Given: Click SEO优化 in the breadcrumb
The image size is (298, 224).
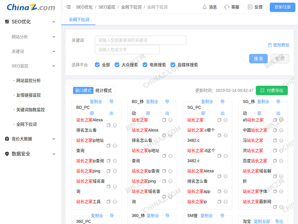Looking at the screenshot, I should [84, 7].
